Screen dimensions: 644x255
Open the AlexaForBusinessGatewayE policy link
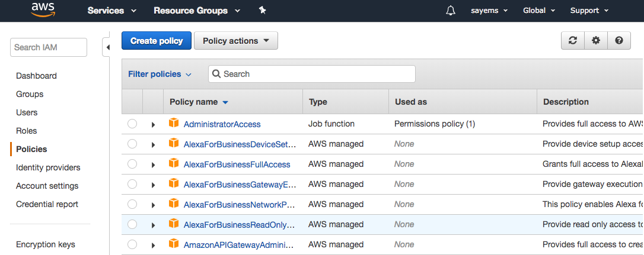coord(240,185)
